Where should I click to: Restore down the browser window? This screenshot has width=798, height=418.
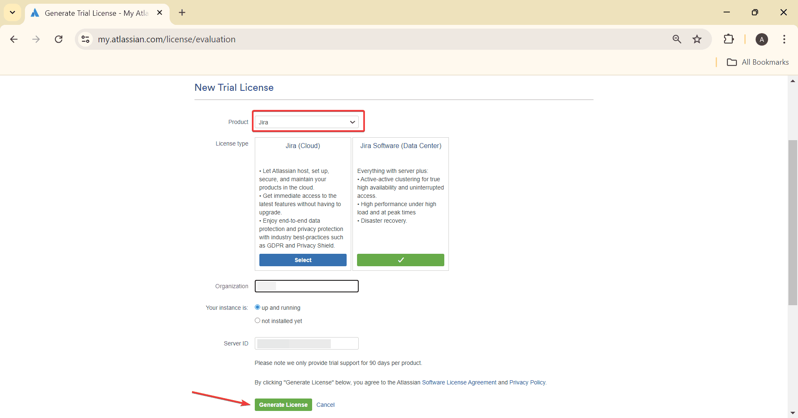tap(755, 12)
